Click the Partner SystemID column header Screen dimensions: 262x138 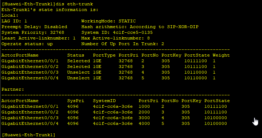click(104, 101)
